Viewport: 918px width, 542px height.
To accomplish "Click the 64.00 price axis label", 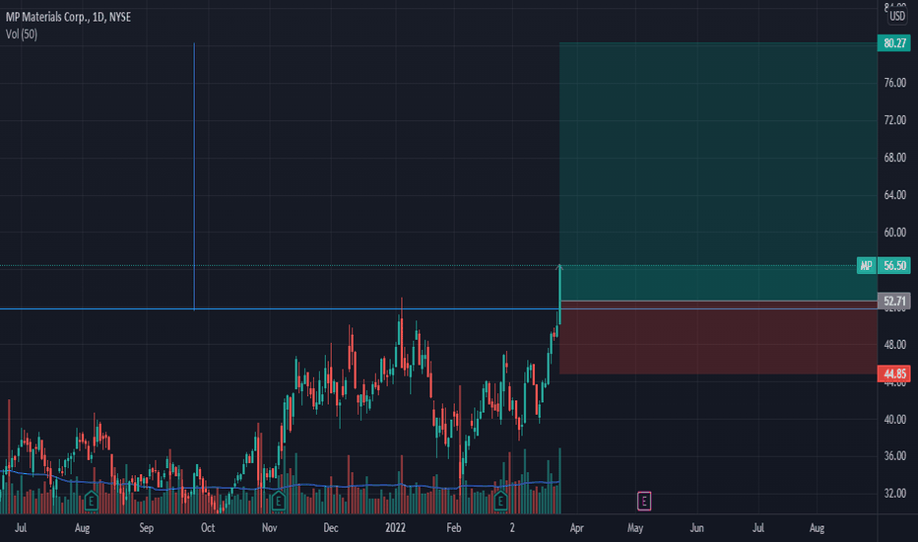I will tap(895, 195).
